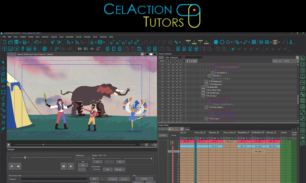The width and height of the screenshot is (306, 183).
Task: Toggle visibility eye of BirdLady_03 column
Action: pos(272,138)
